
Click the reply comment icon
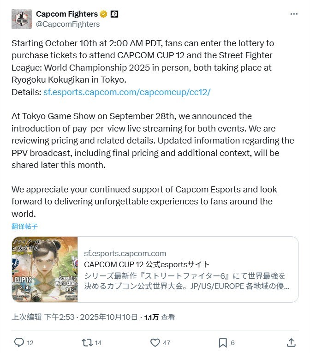19,342
